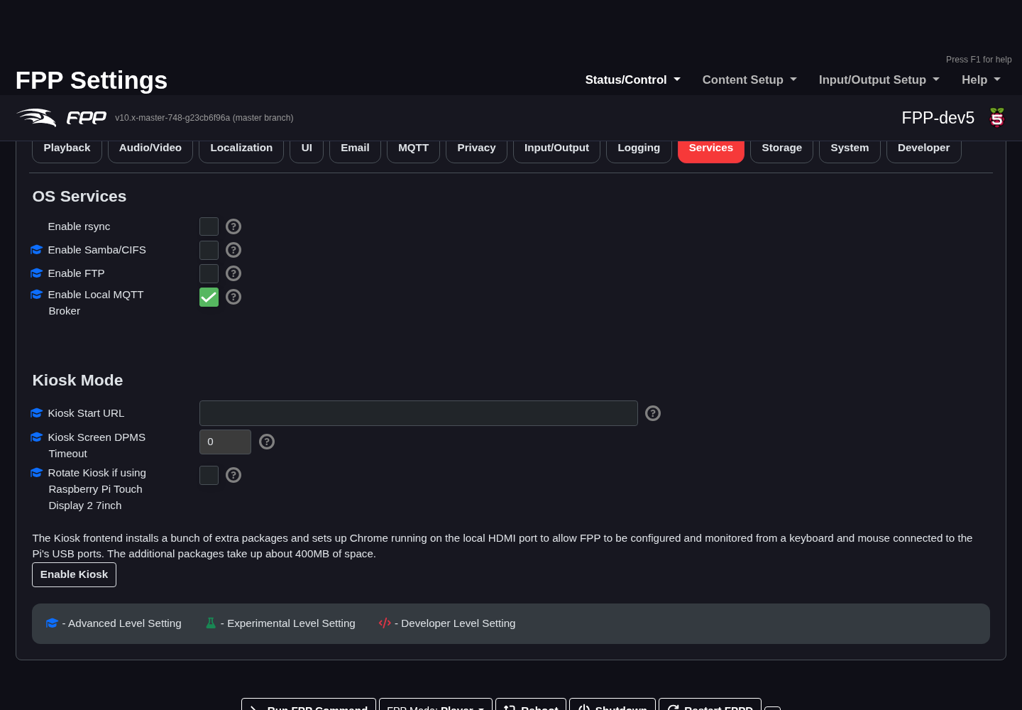
Task: Open the MQTT settings tab
Action: point(414,151)
